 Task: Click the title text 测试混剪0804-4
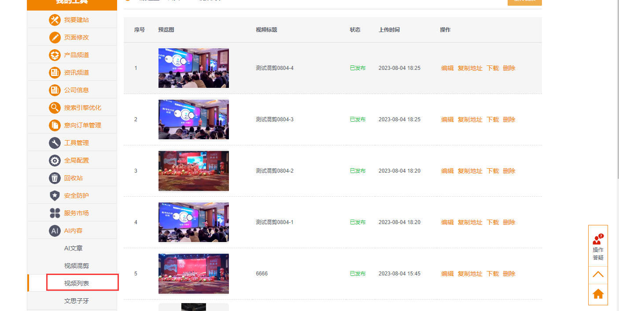275,68
